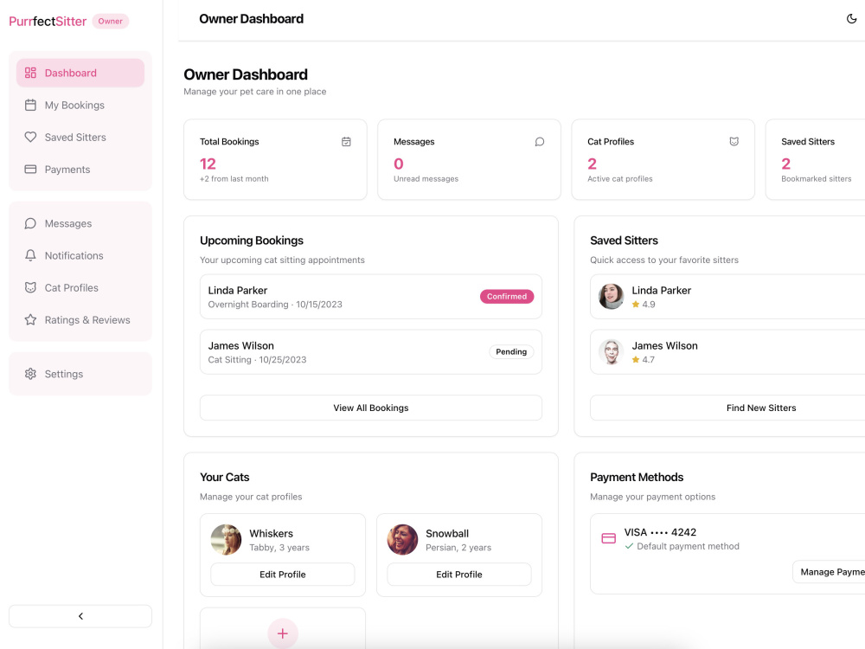The image size is (865, 649).
Task: Click the Find New Sitters button
Action: pyautogui.click(x=760, y=408)
